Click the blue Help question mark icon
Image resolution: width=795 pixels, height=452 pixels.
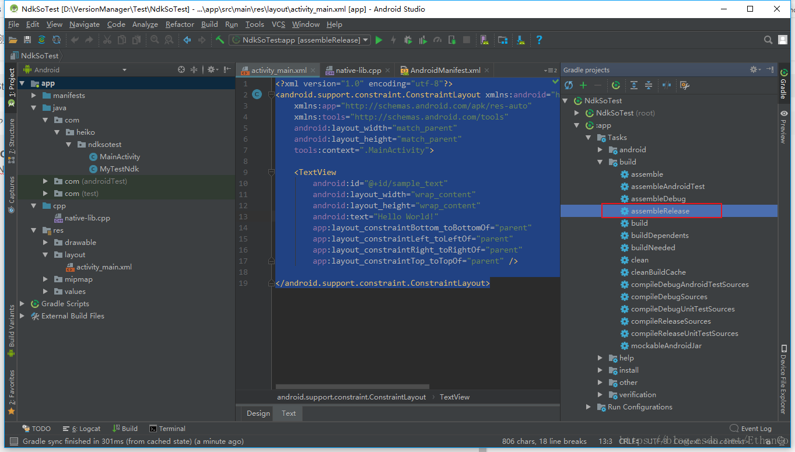[x=539, y=40]
